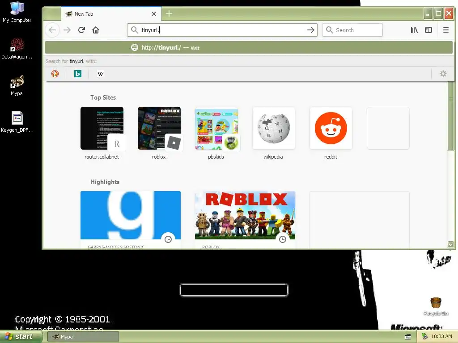This screenshot has width=458, height=343.
Task: Click the Go arrow in the address bar
Action: (311, 30)
